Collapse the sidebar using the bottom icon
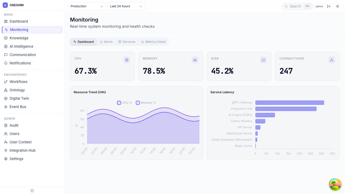 [x=32, y=190]
